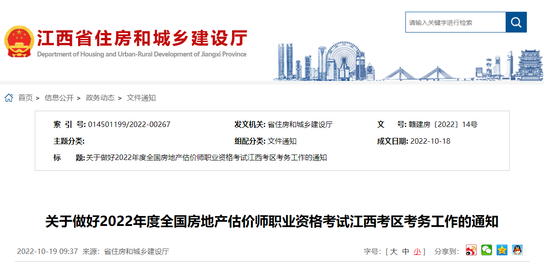Select completion date 2022-10-18
The height and width of the screenshot is (263, 544).
pyautogui.click(x=430, y=141)
